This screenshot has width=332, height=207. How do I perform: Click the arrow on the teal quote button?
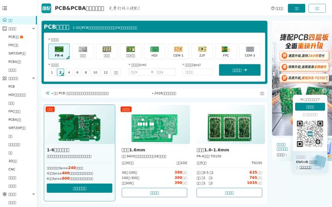245,70
